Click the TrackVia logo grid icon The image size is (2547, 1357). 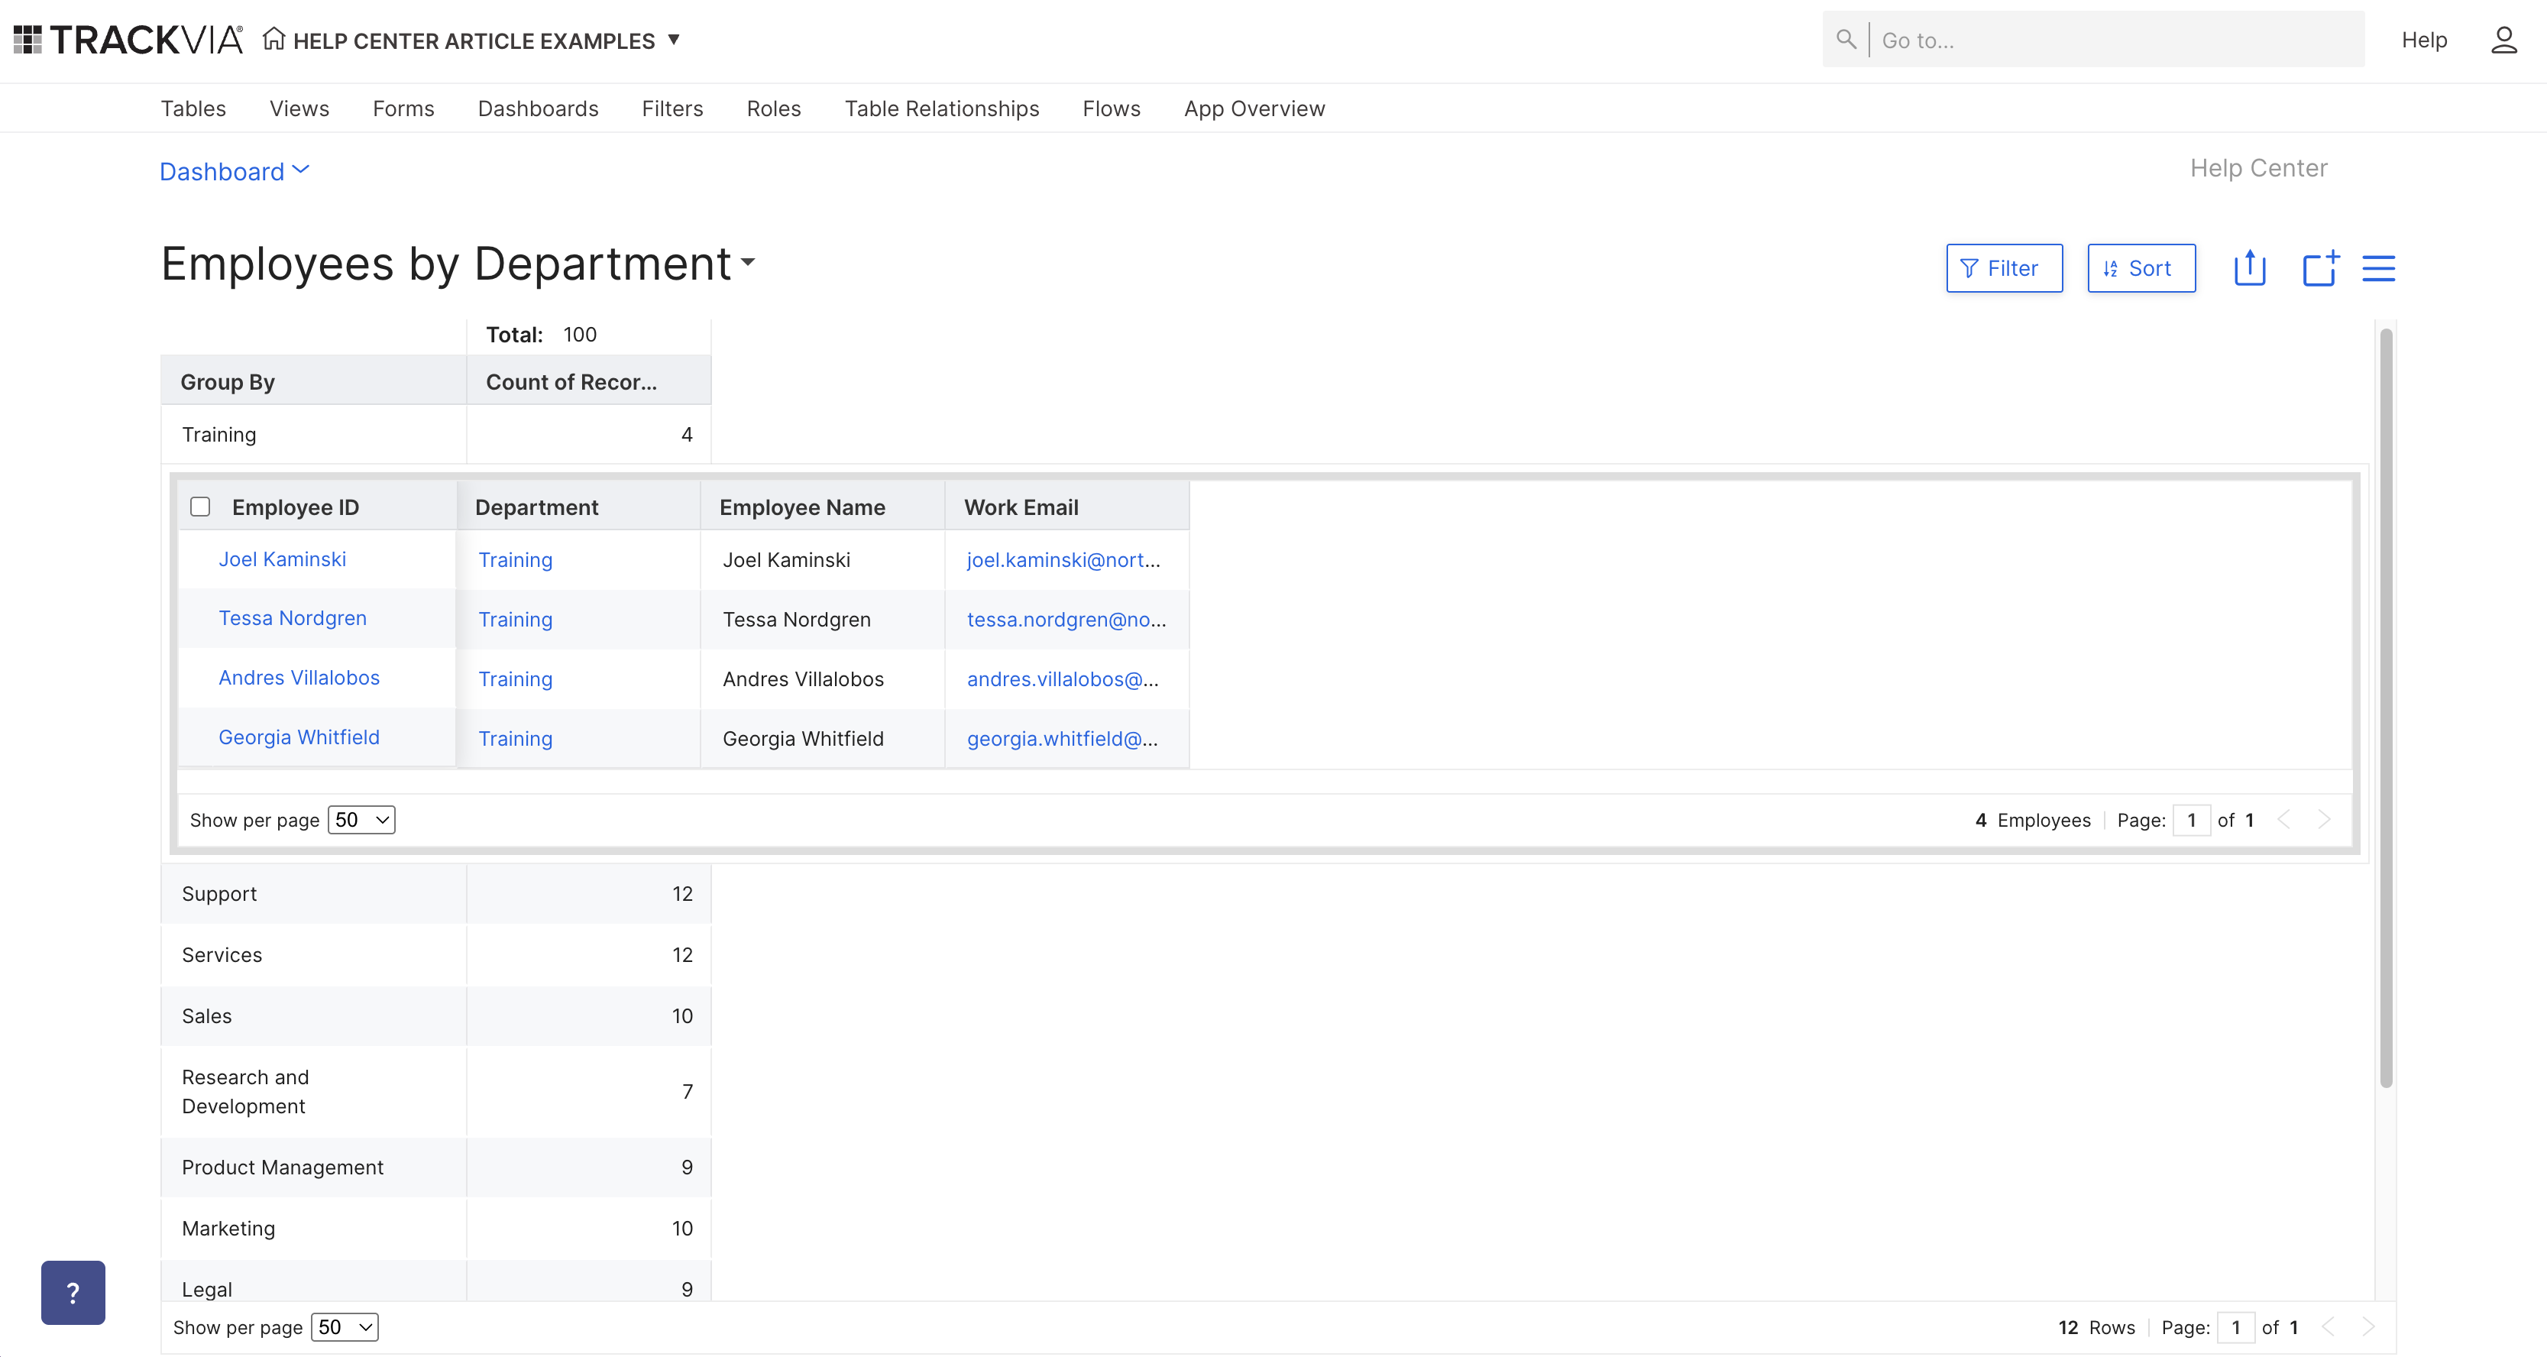point(27,40)
